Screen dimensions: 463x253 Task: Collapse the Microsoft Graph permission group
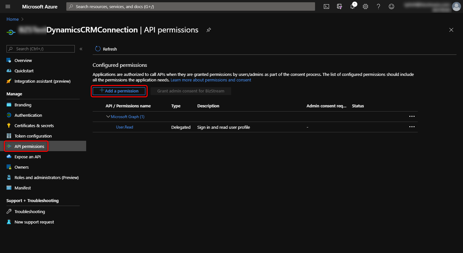tap(108, 116)
